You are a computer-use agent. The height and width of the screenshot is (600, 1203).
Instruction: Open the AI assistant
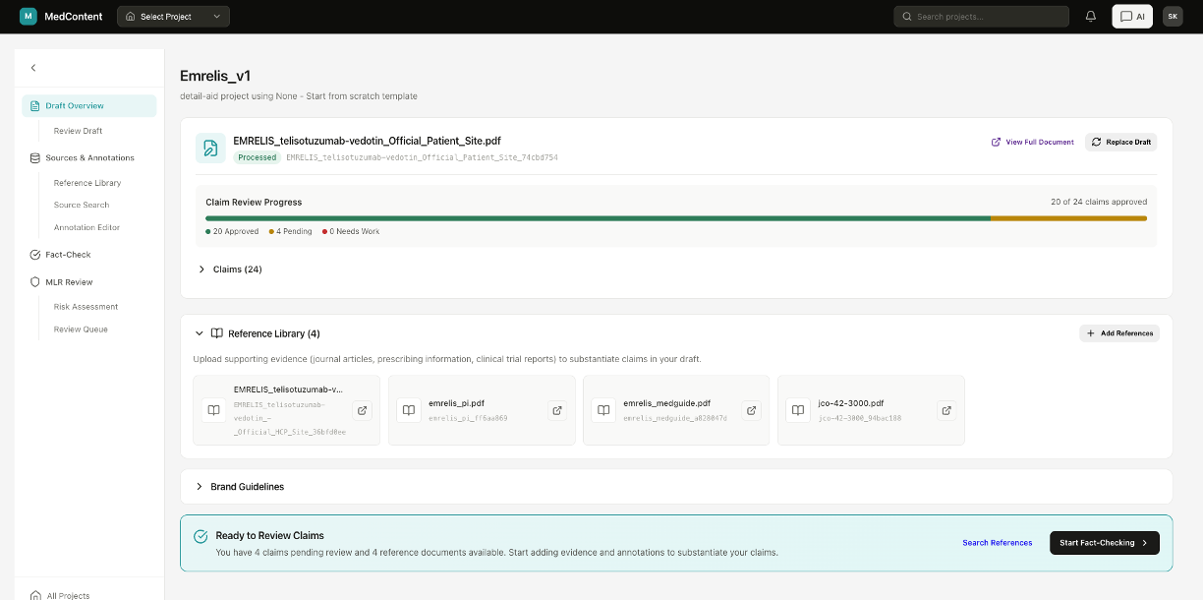coord(1131,16)
